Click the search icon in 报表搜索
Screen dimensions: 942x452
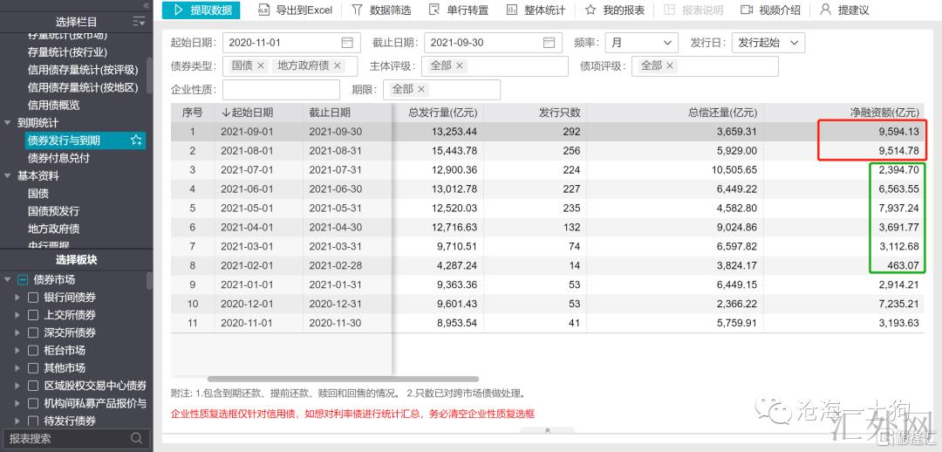tap(137, 438)
